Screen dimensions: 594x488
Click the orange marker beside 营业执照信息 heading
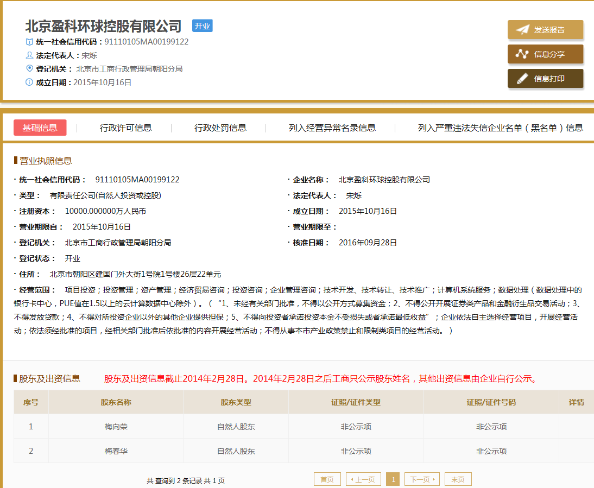point(15,160)
